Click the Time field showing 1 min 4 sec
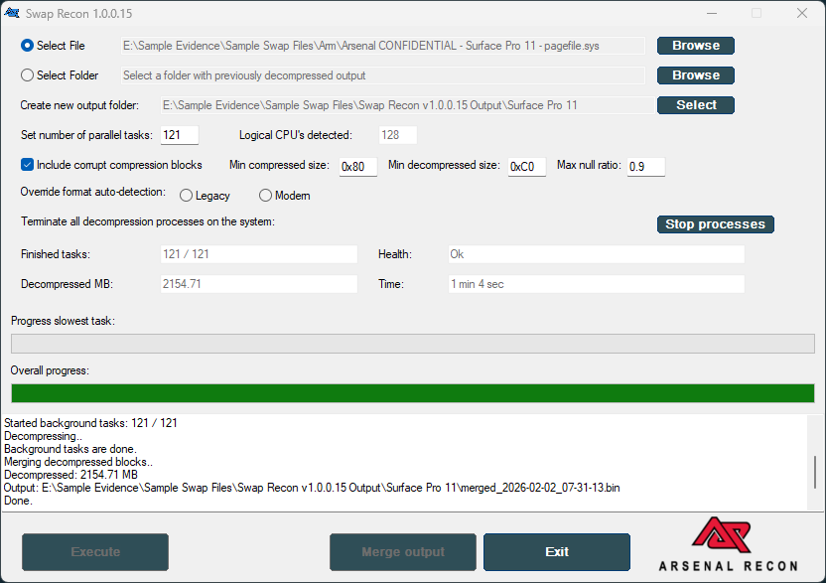This screenshot has width=826, height=583. click(596, 284)
